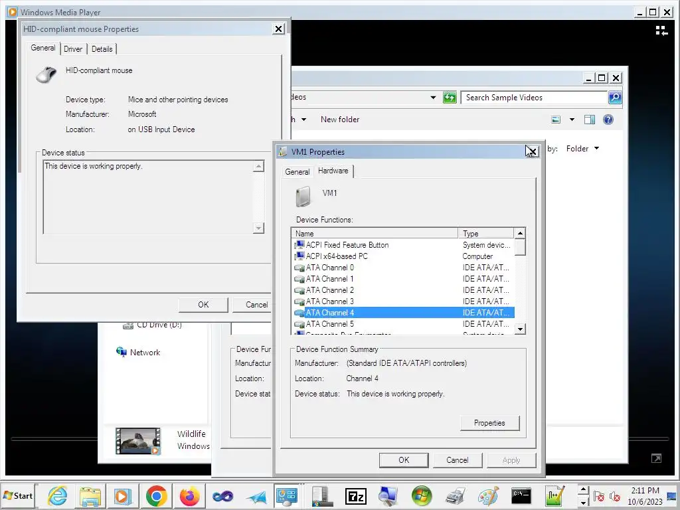
Task: Toggle the Explorer preview pane icon
Action: click(x=590, y=120)
